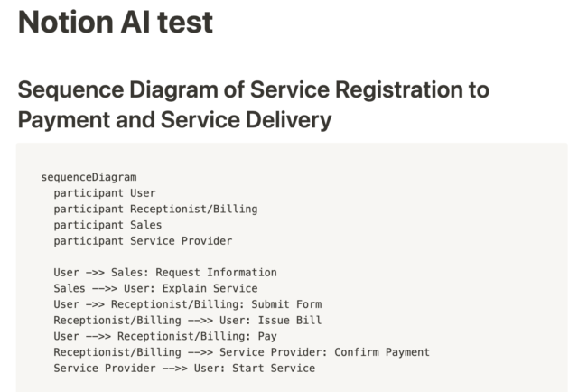Screen dimensions: 578x392
Task: Click the Start Service message line
Action: click(184, 368)
